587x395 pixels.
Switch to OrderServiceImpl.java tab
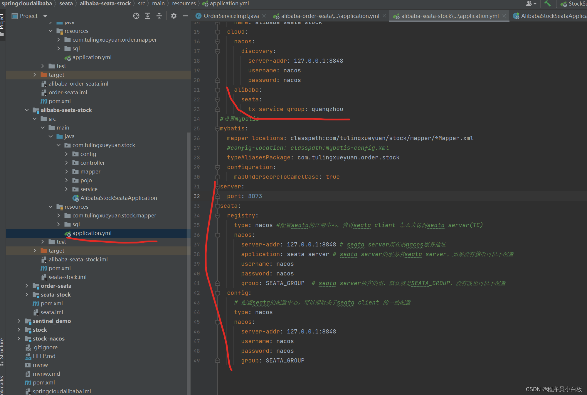coord(231,16)
